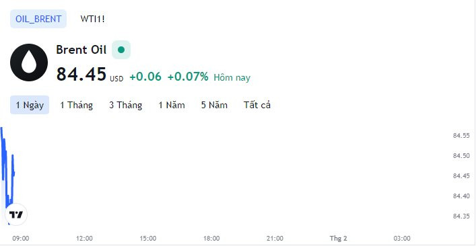
Task: Open the TradingView logo badge
Action: click(16, 214)
